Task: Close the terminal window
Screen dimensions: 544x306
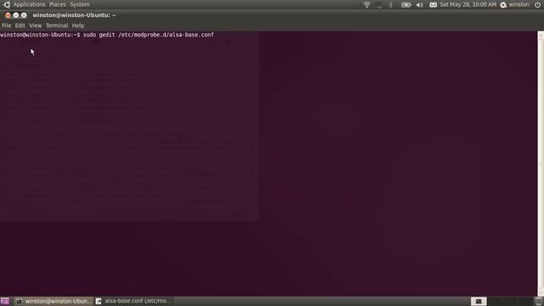Action: coord(8,15)
